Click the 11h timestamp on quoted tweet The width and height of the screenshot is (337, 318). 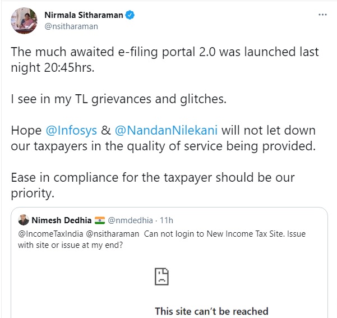click(x=167, y=219)
